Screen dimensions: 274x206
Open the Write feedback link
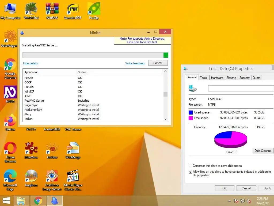click(135, 63)
